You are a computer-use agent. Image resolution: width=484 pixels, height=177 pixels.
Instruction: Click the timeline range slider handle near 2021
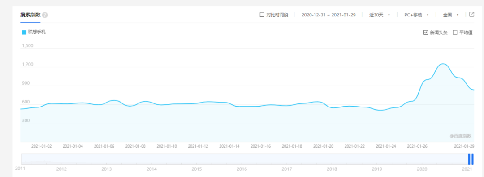point(471,159)
